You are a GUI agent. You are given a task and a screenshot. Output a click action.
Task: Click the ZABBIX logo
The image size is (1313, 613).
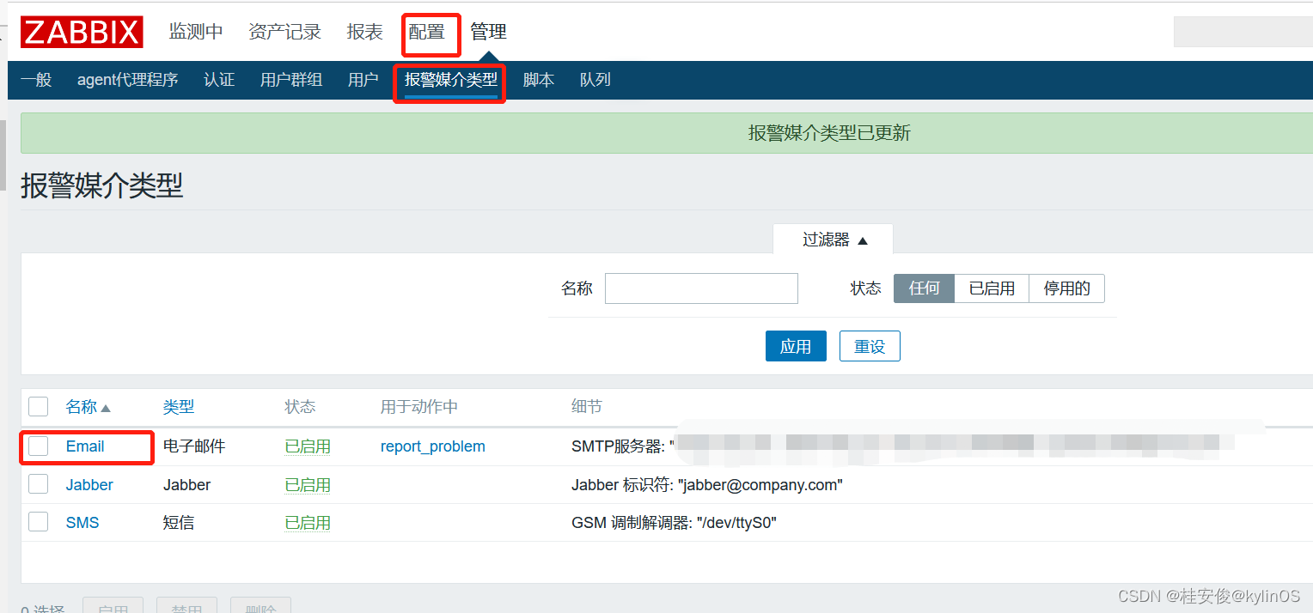coord(82,33)
